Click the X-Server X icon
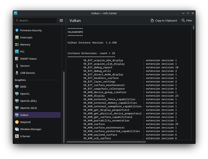Viewport: 208px width, 159px height. (17, 136)
